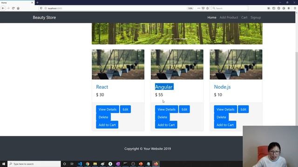
Task: Open Chrome from the taskbar
Action: [x=88, y=164]
